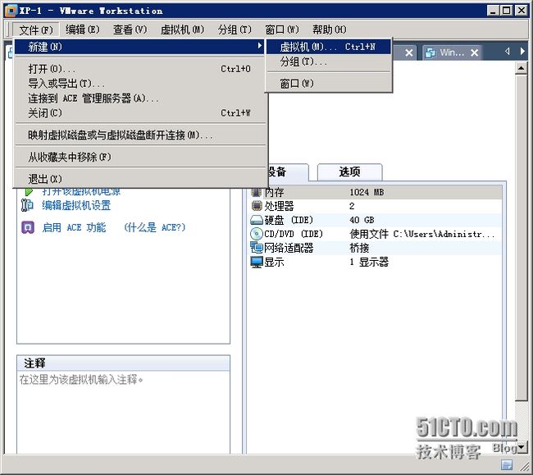533x475 pixels.
Task: Click the VMware Workstation title bar icon
Action: click(x=11, y=11)
